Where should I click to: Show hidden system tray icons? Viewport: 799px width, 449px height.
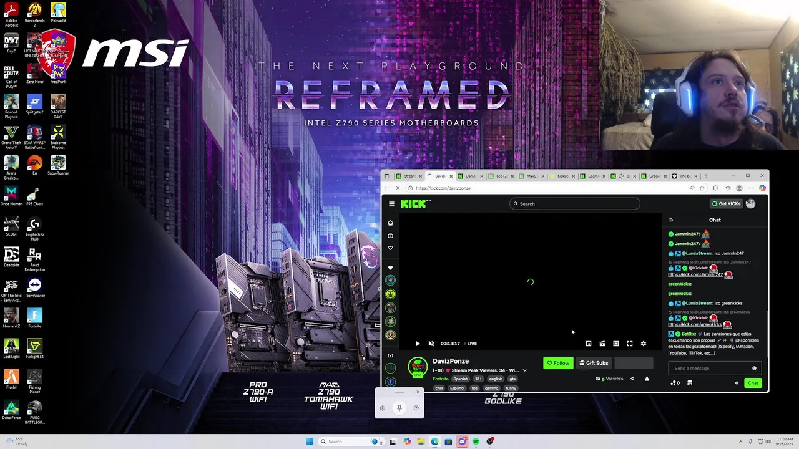(740, 442)
